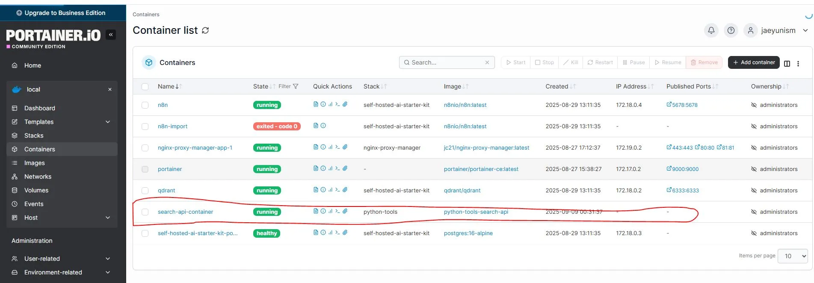Open logs for search-api-container
This screenshot has height=283, width=814.
pos(316,211)
